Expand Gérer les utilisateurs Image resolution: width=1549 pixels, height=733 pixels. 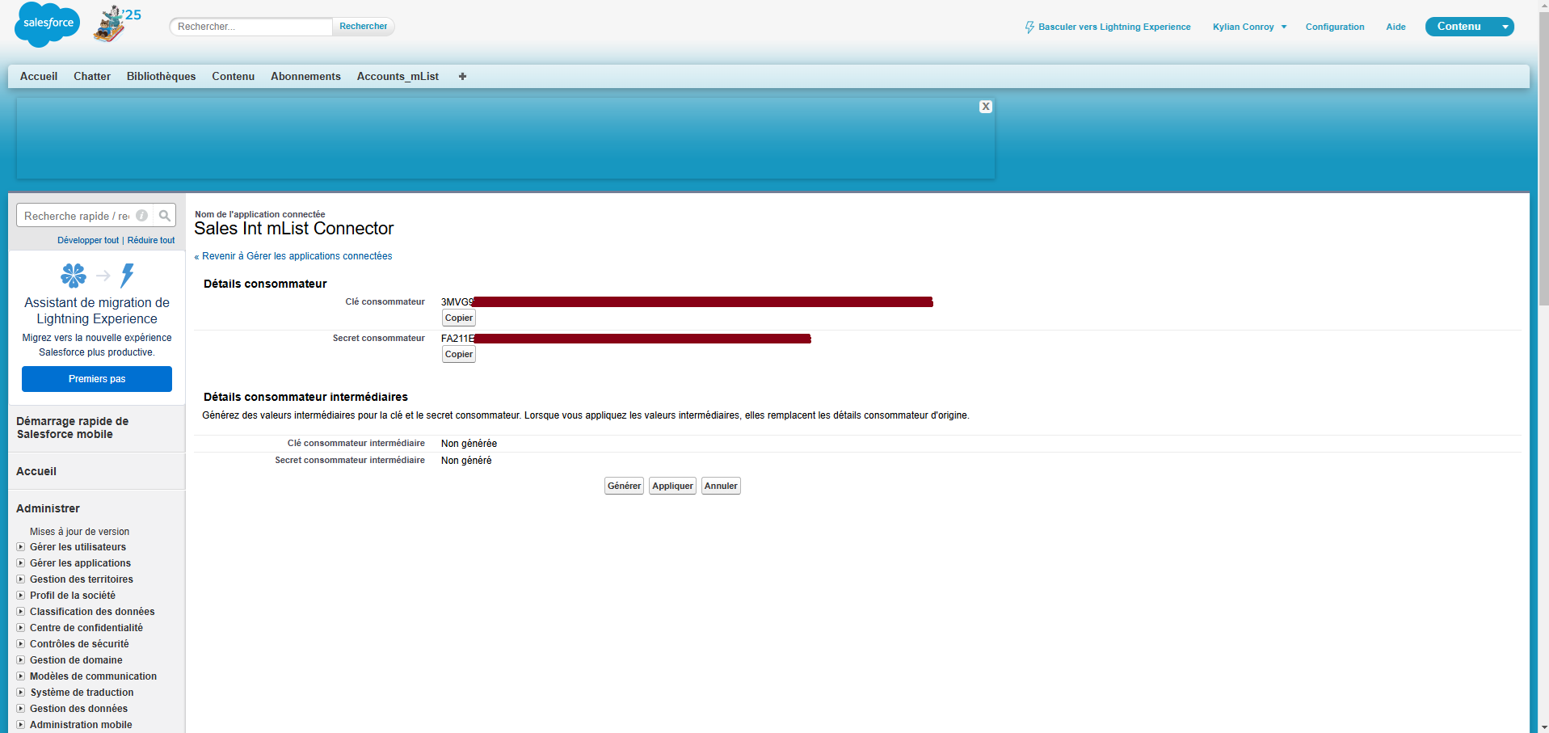[21, 547]
